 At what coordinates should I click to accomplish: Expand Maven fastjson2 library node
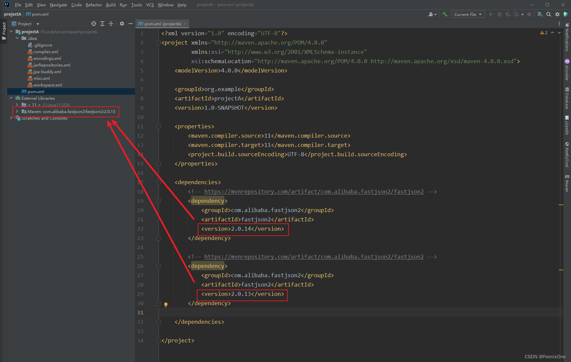[17, 111]
